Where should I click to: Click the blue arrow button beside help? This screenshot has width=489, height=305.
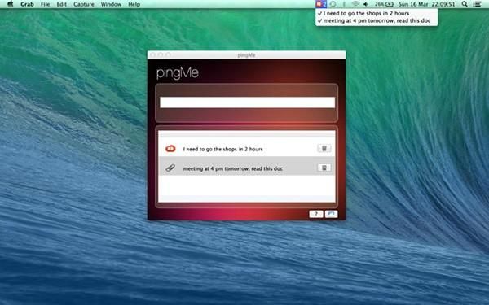click(x=331, y=214)
